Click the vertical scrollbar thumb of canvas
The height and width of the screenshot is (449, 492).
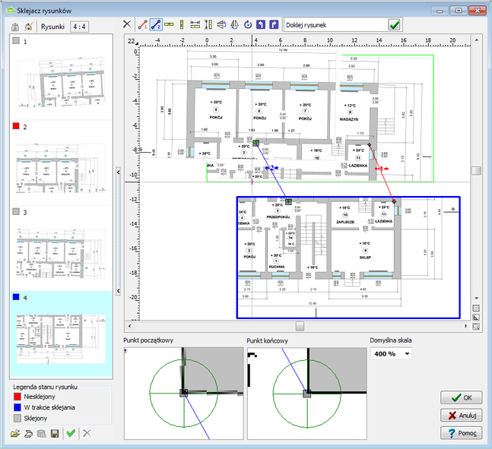pyautogui.click(x=476, y=171)
